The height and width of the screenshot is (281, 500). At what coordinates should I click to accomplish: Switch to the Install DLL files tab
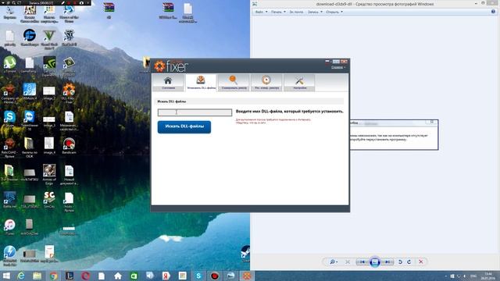click(201, 83)
